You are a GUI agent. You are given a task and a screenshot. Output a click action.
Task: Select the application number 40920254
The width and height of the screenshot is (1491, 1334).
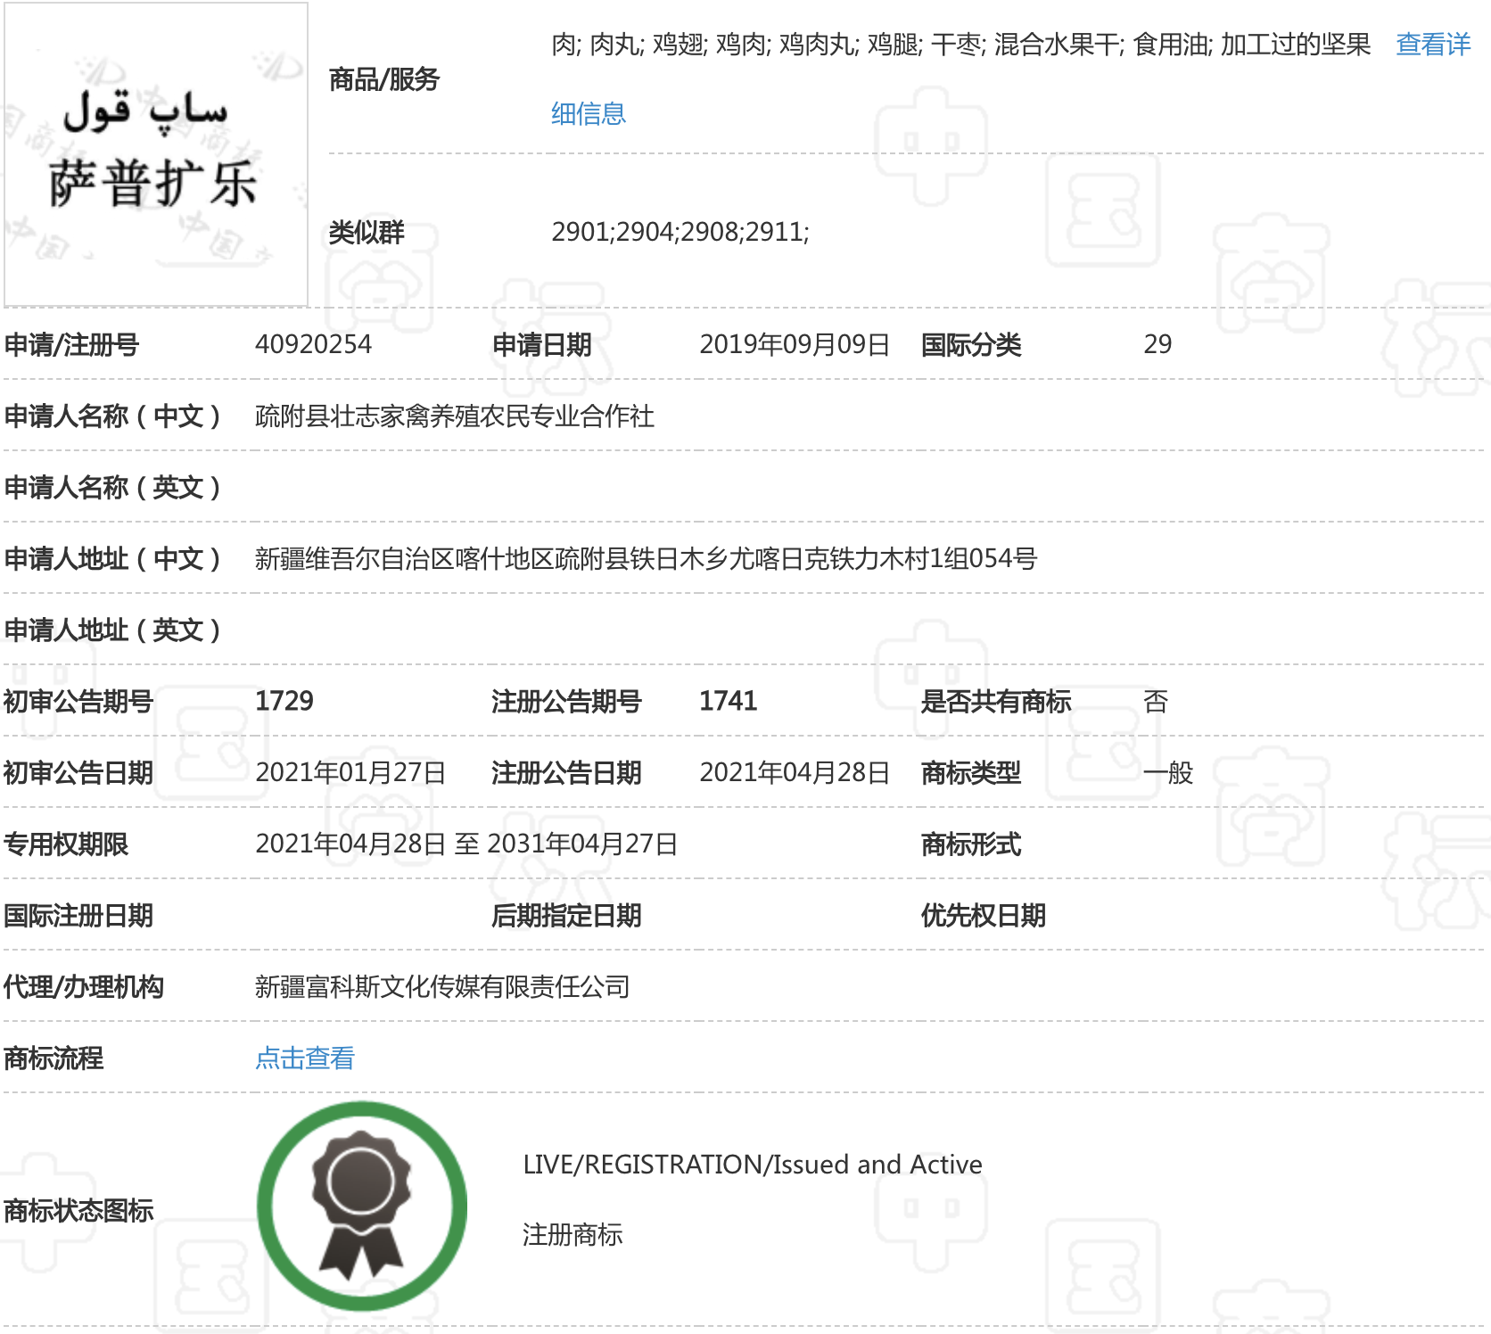(x=313, y=344)
